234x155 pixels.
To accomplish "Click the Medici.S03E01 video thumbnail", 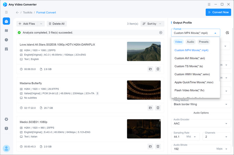I will (x=144, y=129).
